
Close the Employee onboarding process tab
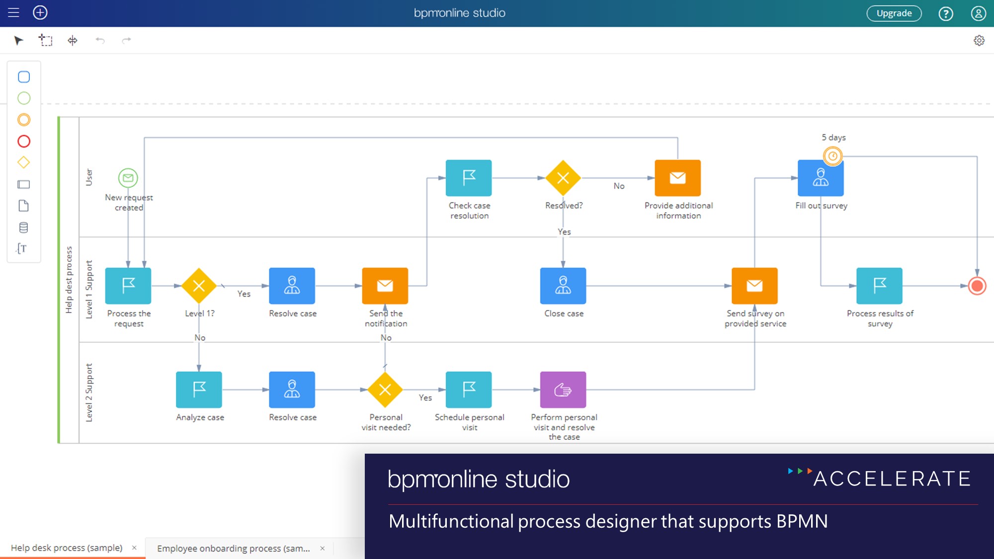pyautogui.click(x=323, y=548)
